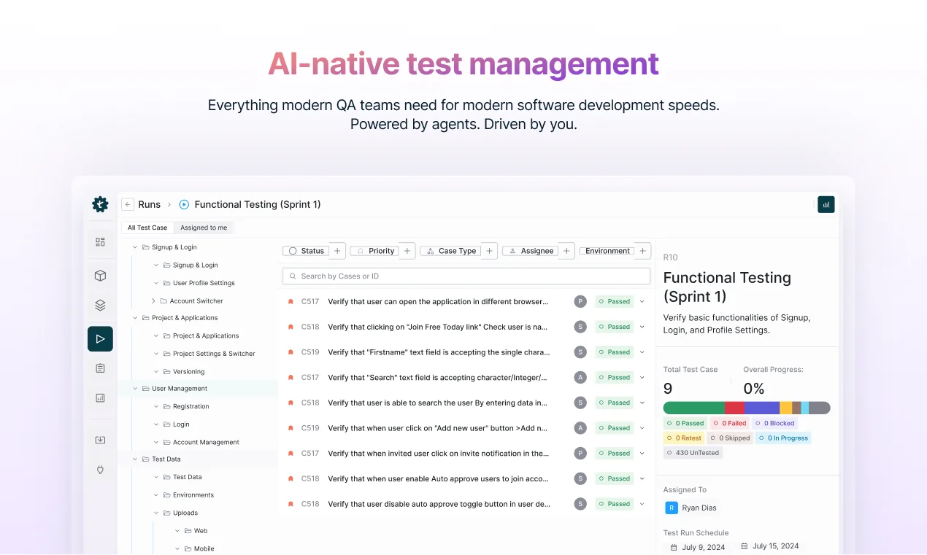This screenshot has height=555, width=927.
Task: Click the import download icon in sidebar
Action: pos(100,440)
